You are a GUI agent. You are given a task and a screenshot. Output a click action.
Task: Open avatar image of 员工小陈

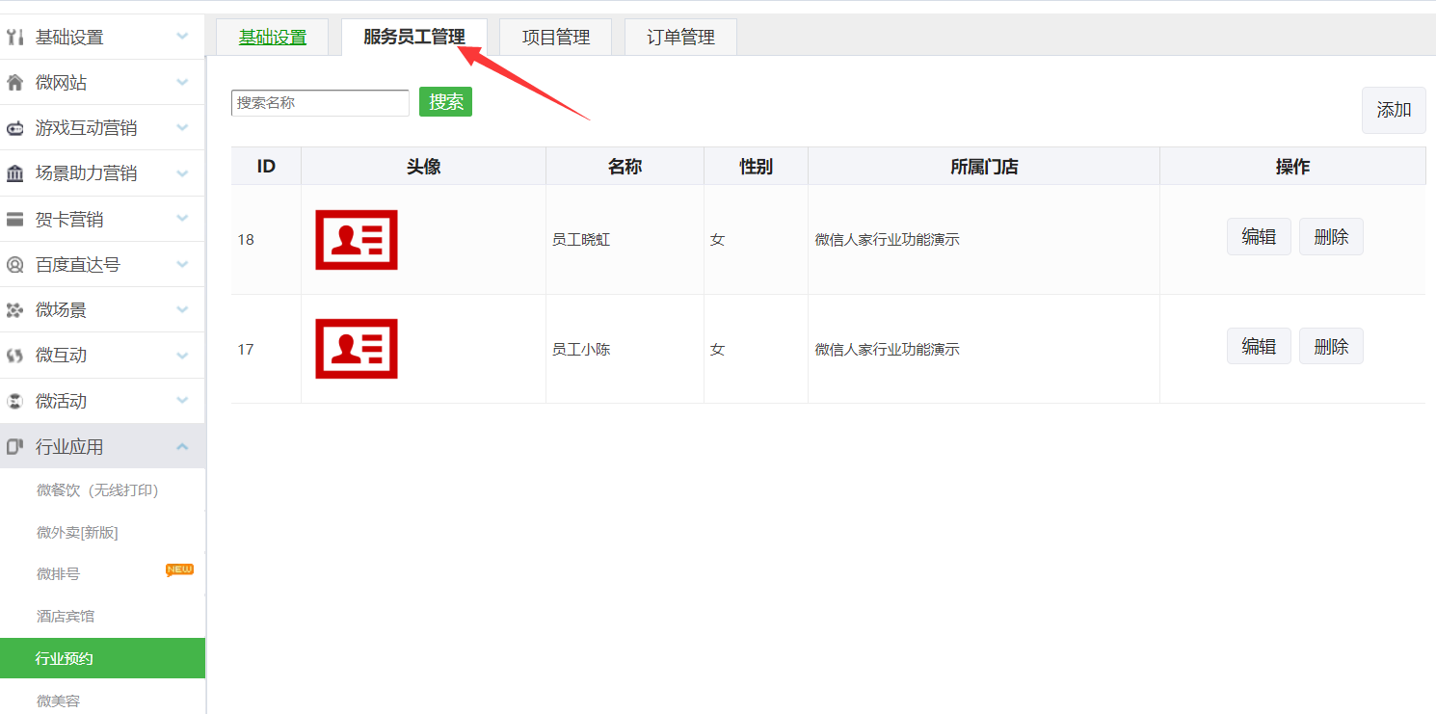357,349
